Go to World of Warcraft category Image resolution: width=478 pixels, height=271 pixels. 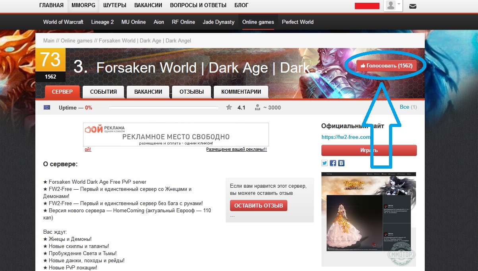tap(63, 22)
